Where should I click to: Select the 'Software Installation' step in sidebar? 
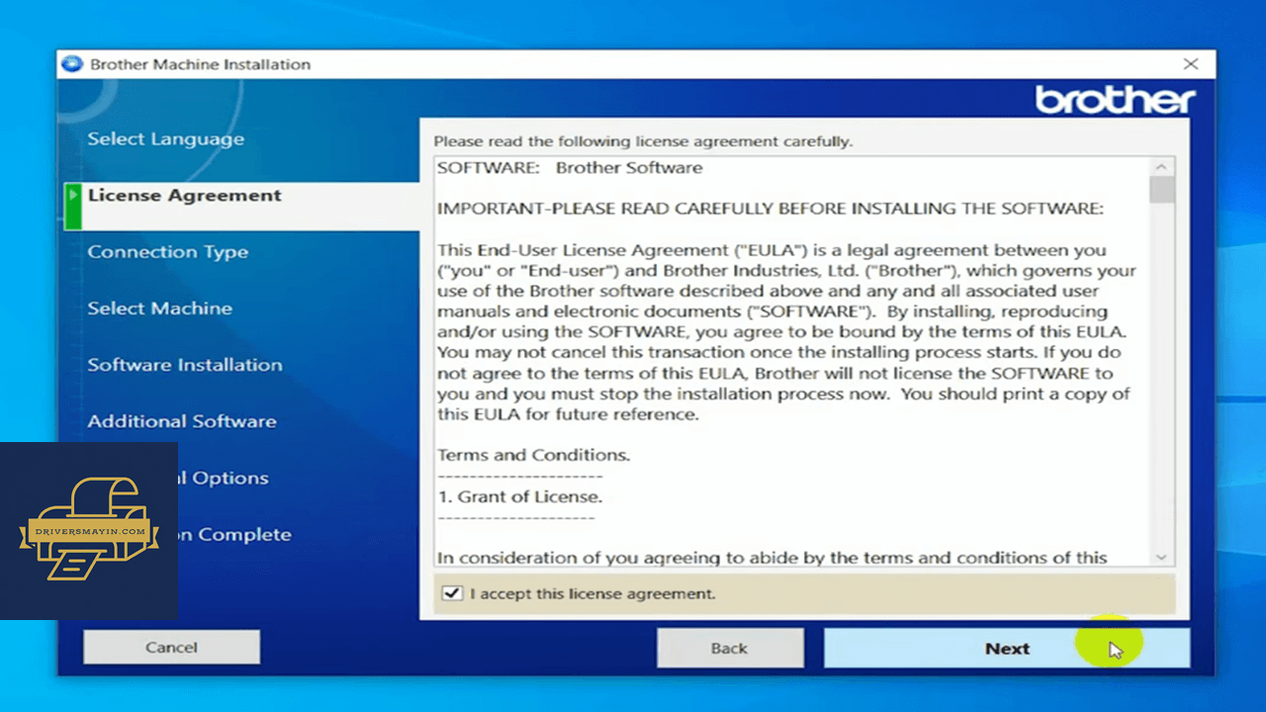(185, 365)
